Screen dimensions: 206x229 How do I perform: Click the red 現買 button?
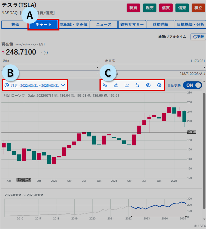pyautogui.click(x=133, y=8)
